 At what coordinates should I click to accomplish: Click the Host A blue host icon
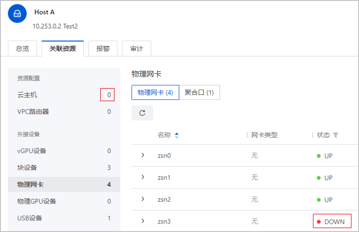[18, 13]
